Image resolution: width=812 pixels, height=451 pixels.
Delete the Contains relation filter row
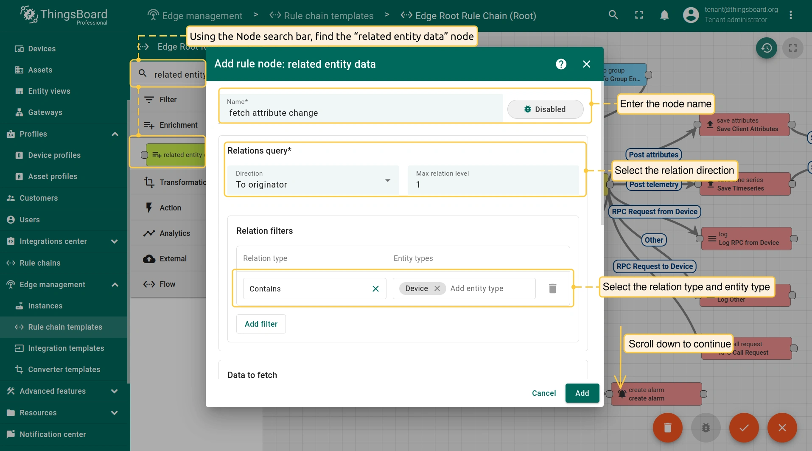(x=552, y=289)
